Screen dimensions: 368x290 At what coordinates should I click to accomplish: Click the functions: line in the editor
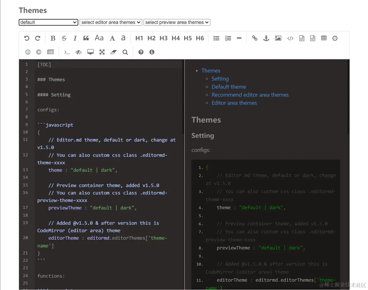pos(51,276)
